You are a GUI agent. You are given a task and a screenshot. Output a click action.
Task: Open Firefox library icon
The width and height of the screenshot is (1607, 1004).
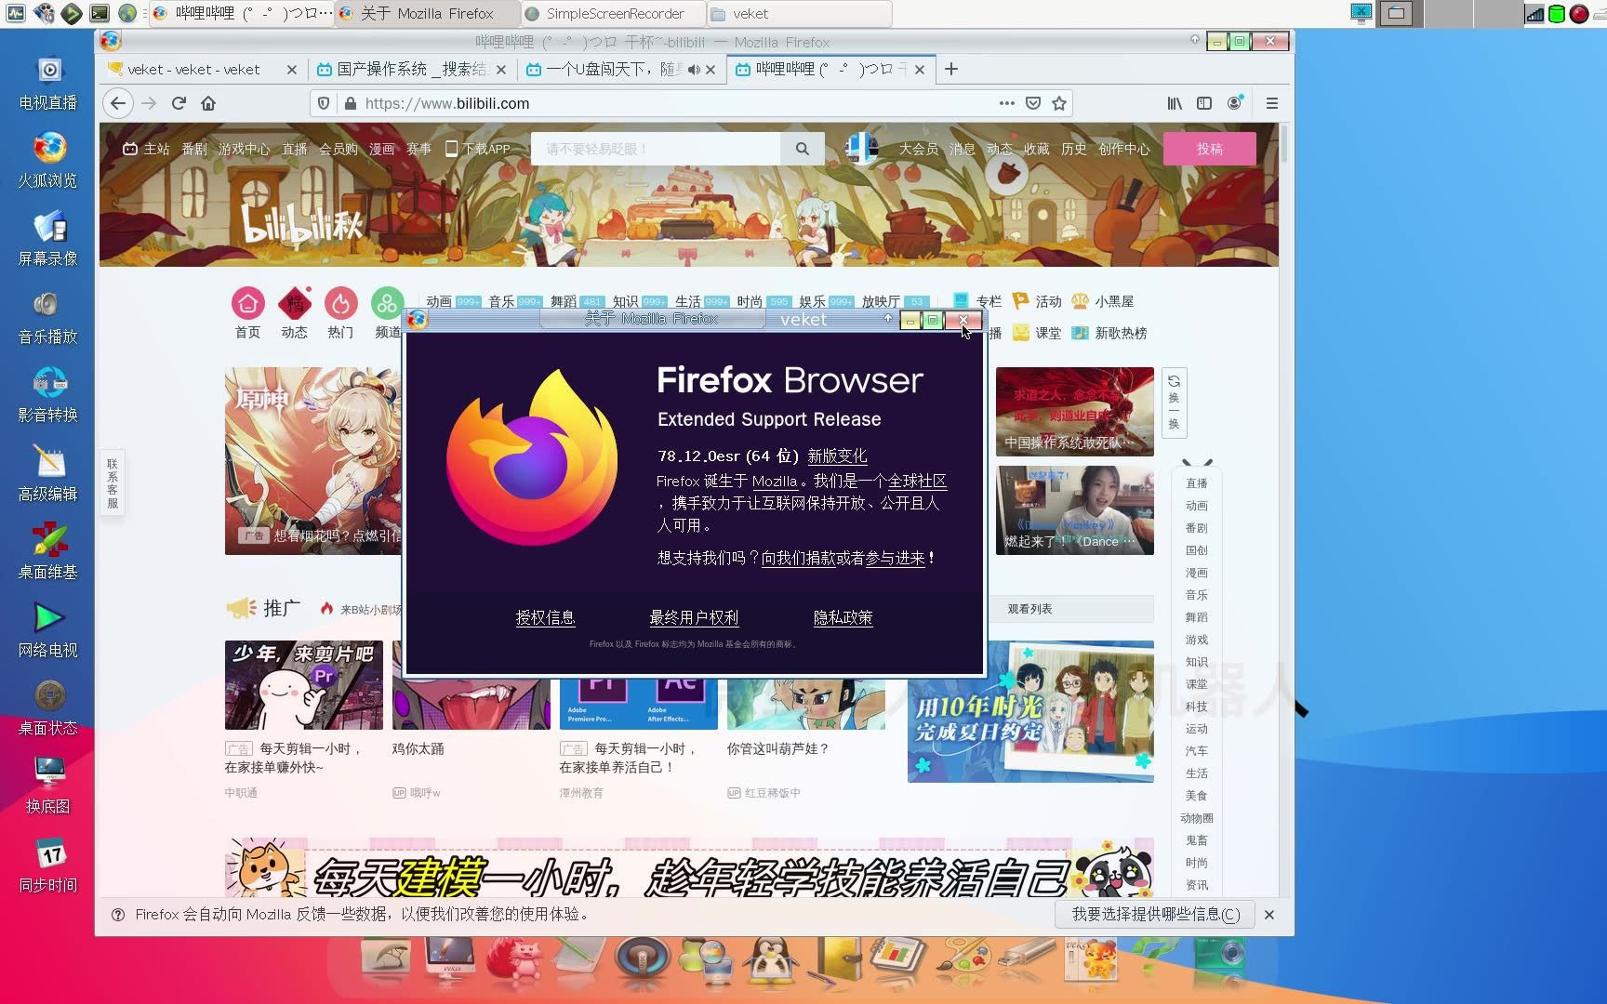1175,103
